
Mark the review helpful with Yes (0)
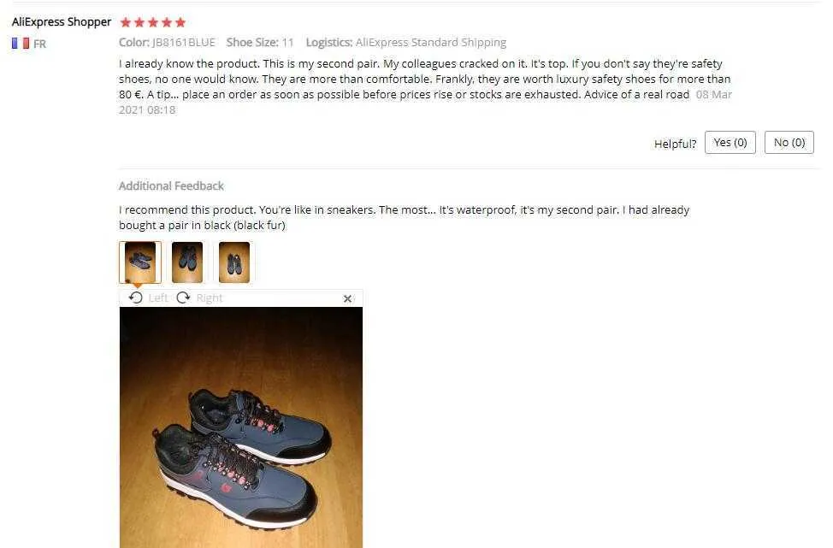click(x=730, y=142)
